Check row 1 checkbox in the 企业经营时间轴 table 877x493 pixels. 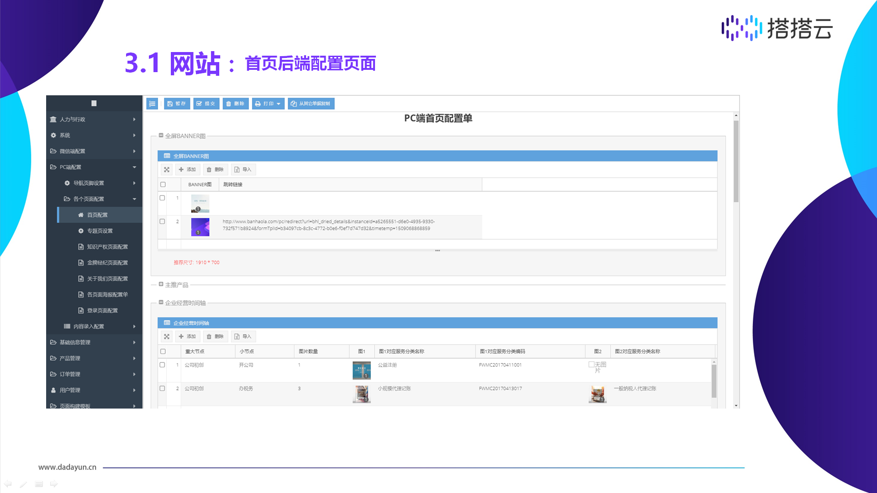point(162,365)
